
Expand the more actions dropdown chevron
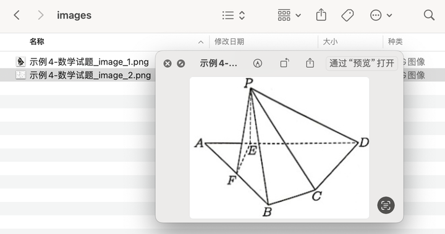tap(389, 15)
